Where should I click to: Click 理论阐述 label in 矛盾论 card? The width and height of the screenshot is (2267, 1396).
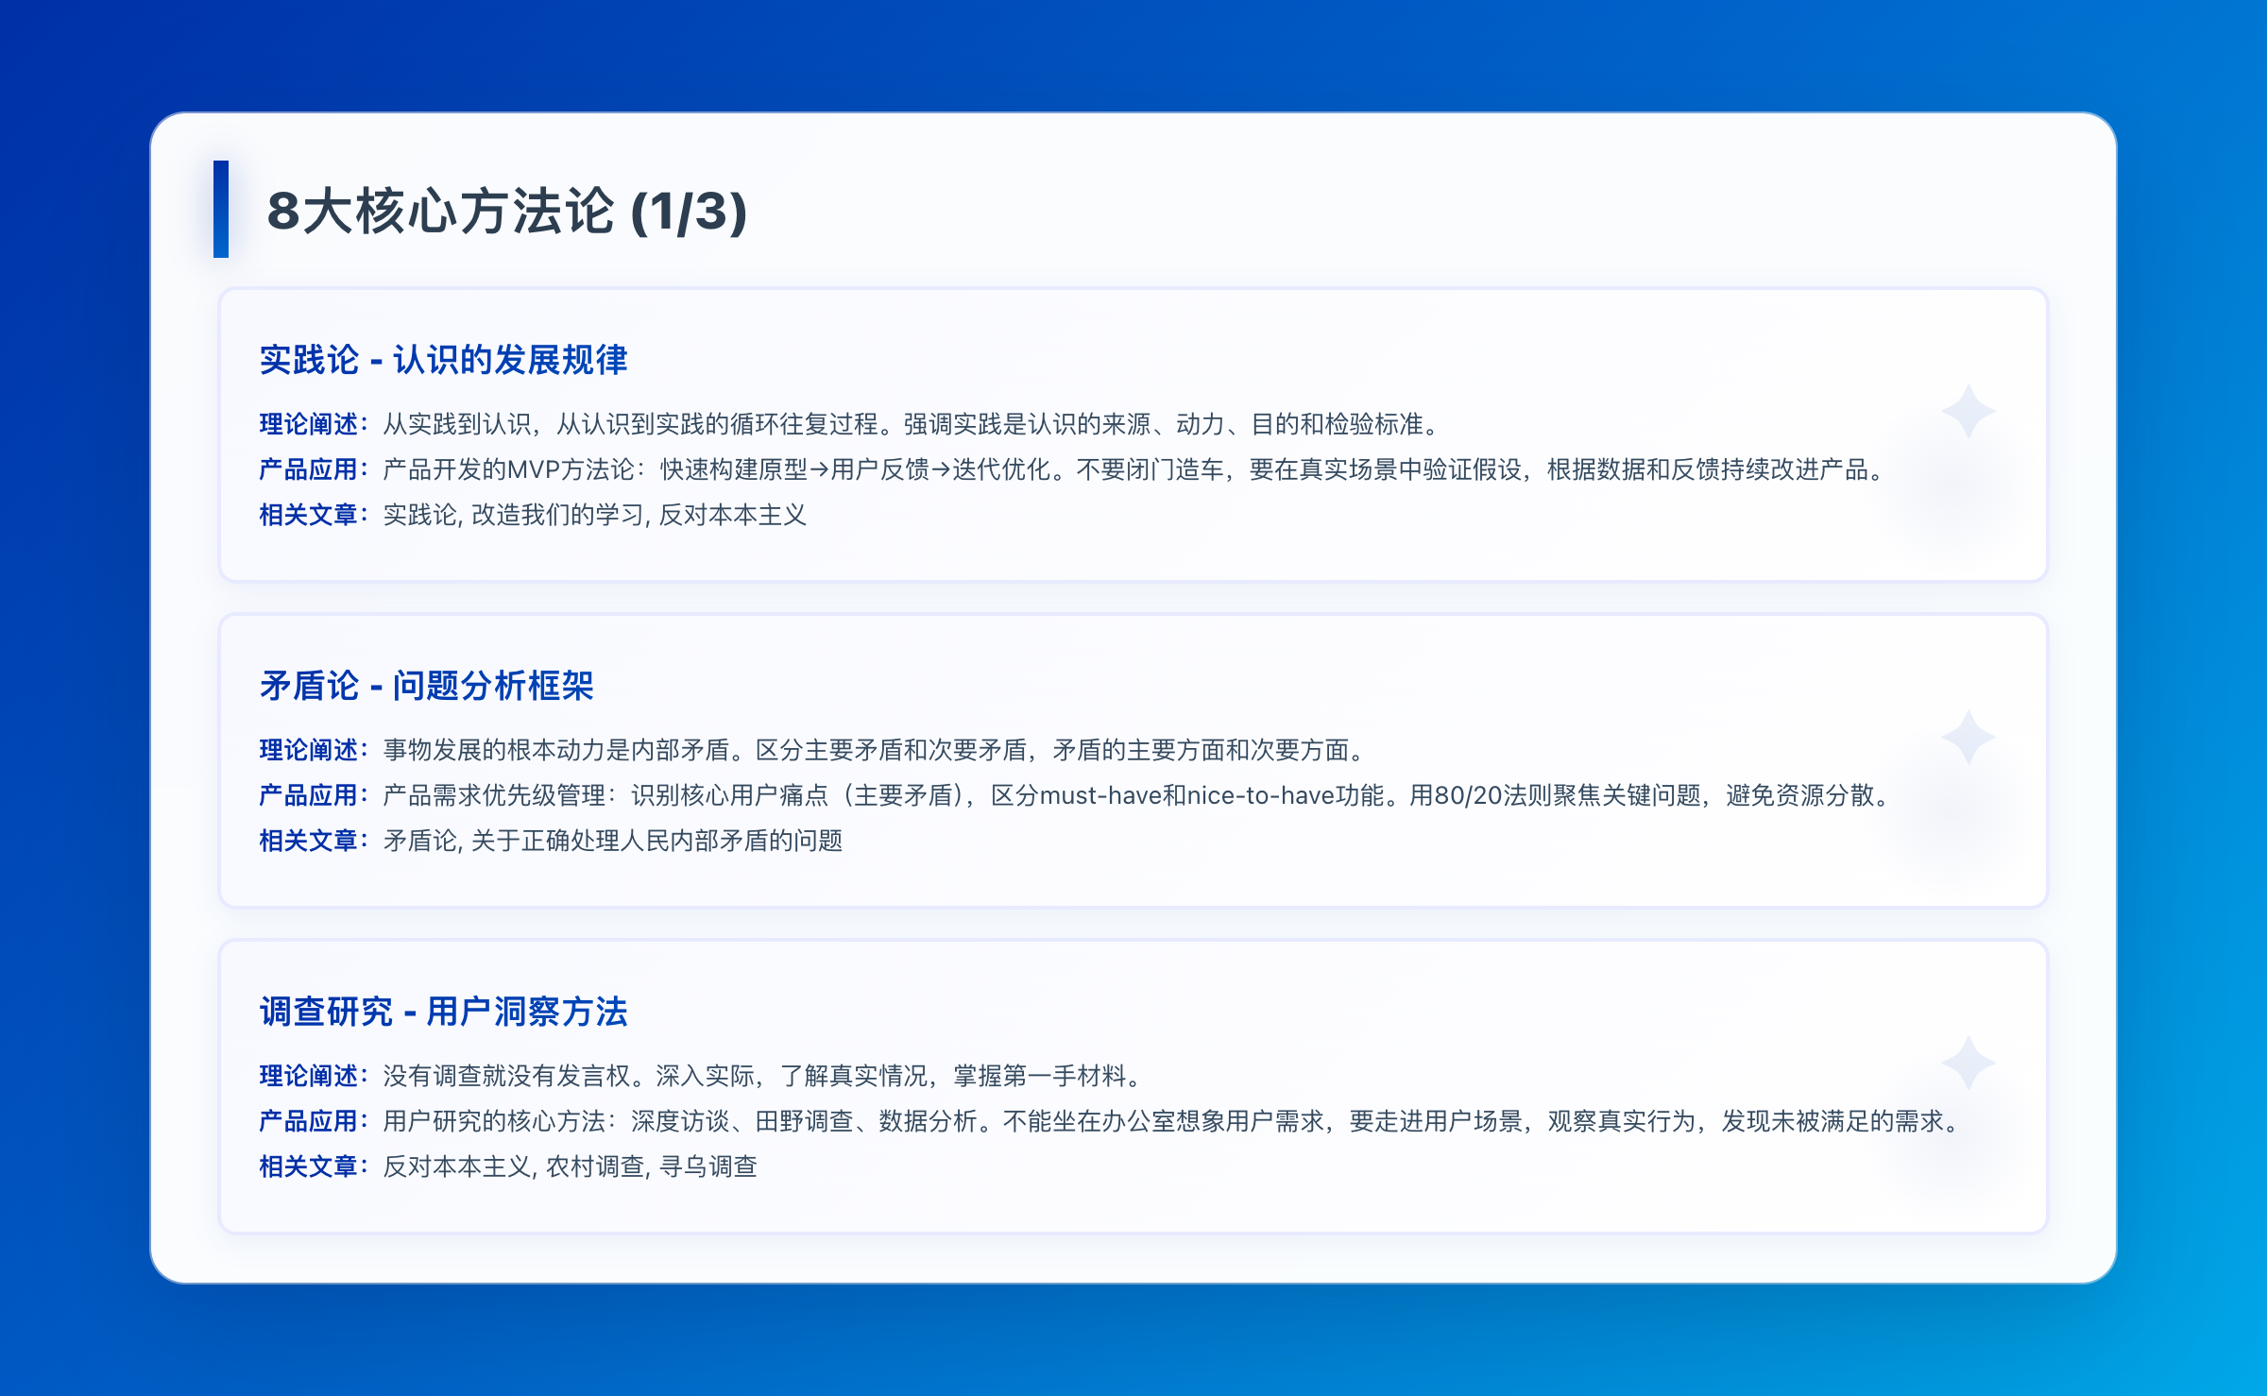point(309,750)
